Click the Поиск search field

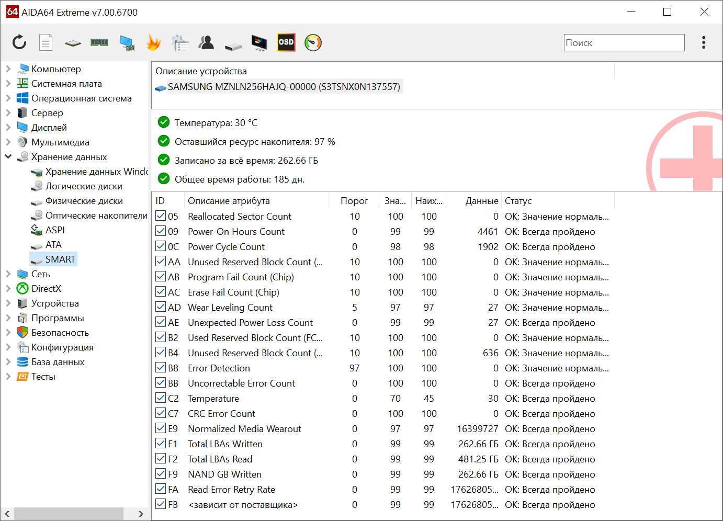tap(624, 43)
